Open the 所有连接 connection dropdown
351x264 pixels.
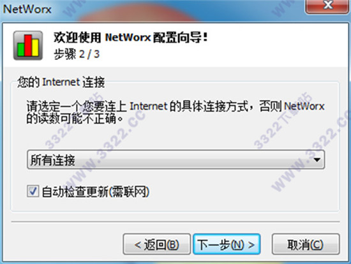(175, 160)
